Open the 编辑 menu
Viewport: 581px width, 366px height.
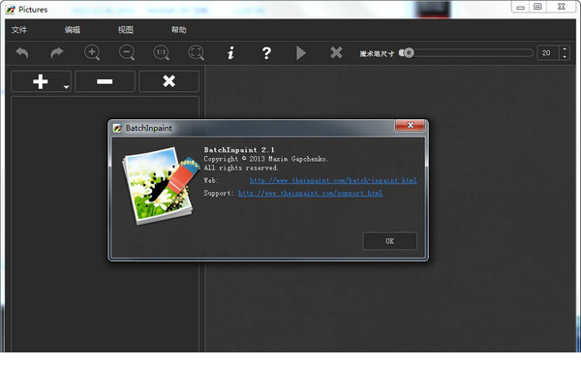(73, 30)
